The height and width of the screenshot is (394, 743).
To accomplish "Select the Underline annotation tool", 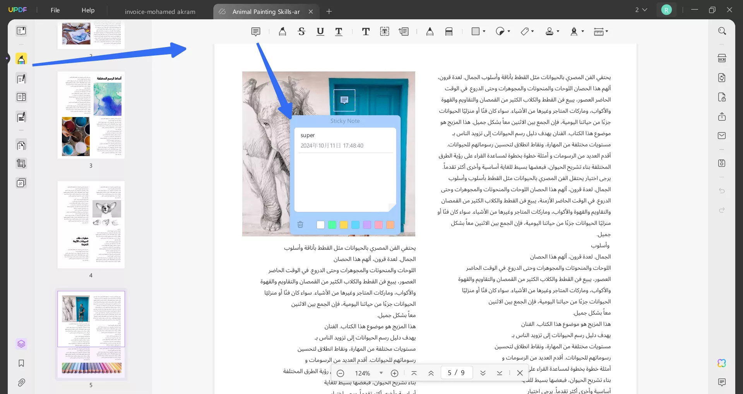I will tap(320, 31).
